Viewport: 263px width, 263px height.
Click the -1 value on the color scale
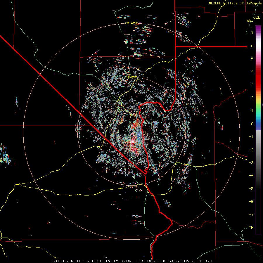point(251,137)
